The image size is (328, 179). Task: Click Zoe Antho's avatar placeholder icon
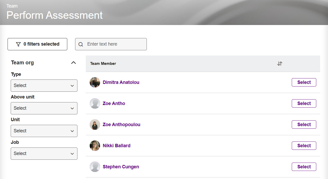[95, 103]
